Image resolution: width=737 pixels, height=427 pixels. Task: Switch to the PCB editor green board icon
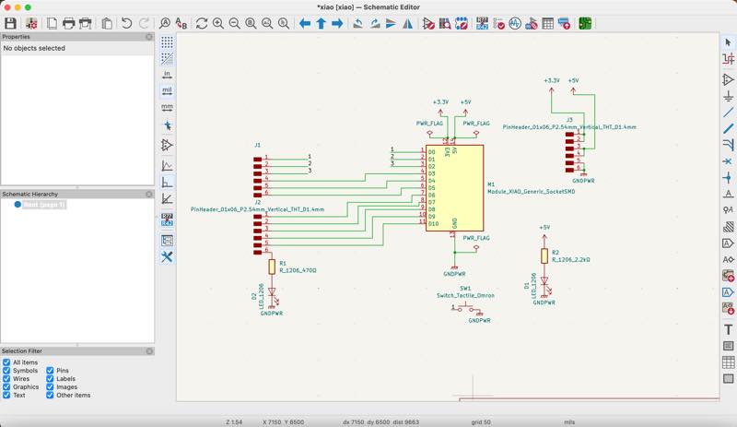point(585,23)
